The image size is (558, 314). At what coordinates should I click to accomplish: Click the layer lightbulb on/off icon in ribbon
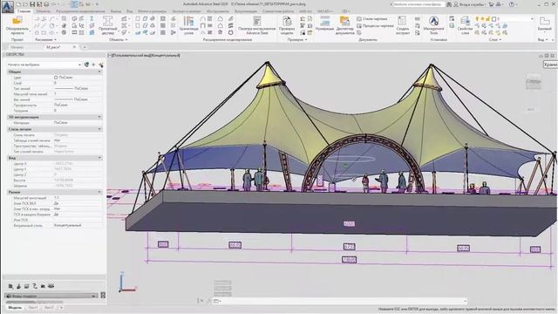pos(477,18)
